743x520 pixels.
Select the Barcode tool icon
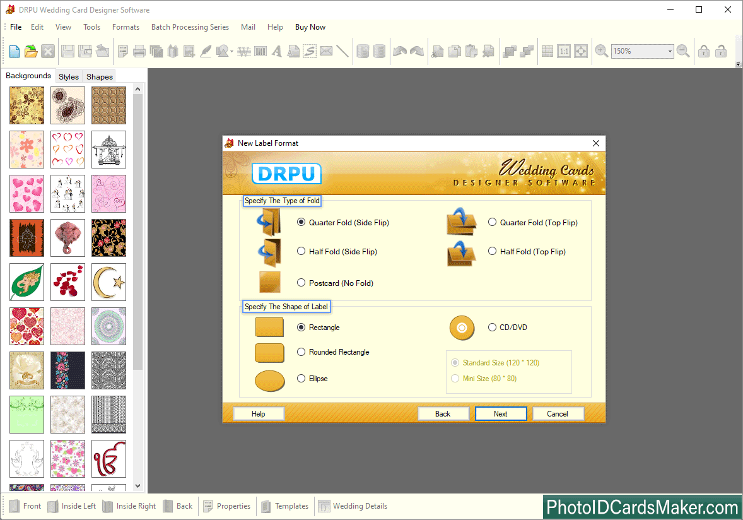[x=260, y=51]
